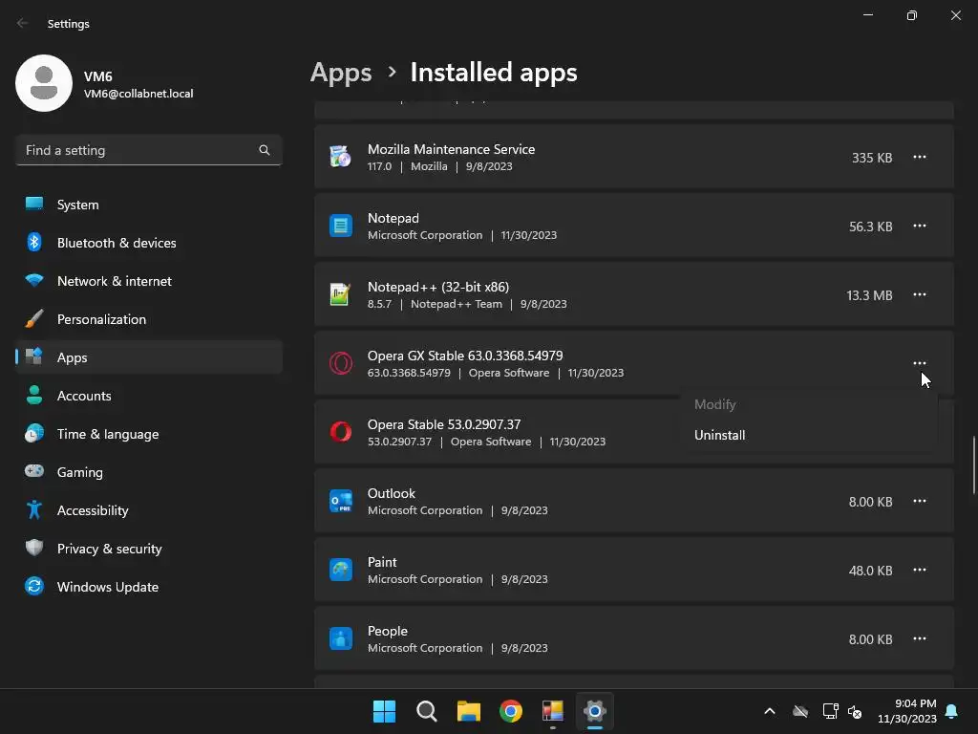Click the muted volume tray icon

tap(855, 711)
